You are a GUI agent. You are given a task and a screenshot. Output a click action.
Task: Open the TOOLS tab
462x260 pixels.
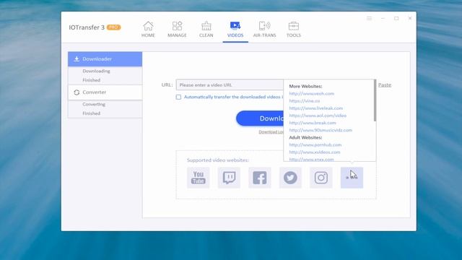click(294, 30)
